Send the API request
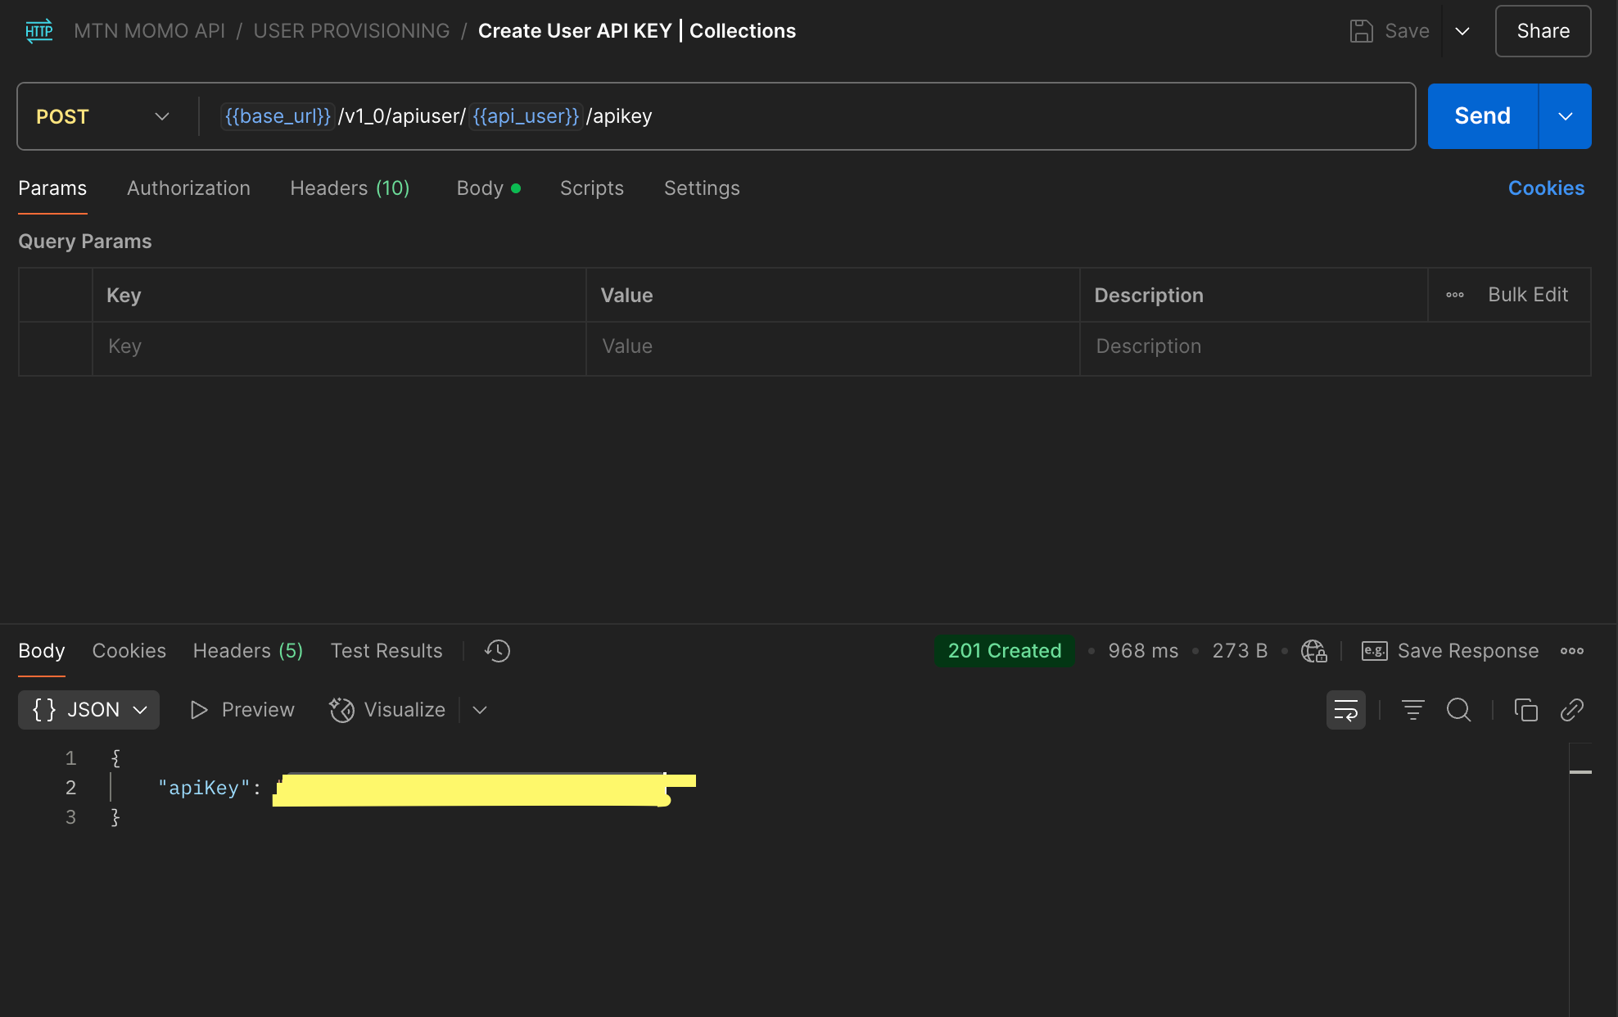1618x1017 pixels. point(1482,116)
